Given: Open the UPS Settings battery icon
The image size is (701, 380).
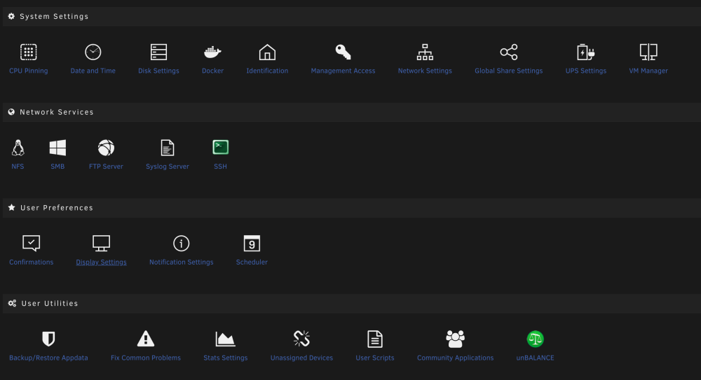Looking at the screenshot, I should [x=585, y=52].
